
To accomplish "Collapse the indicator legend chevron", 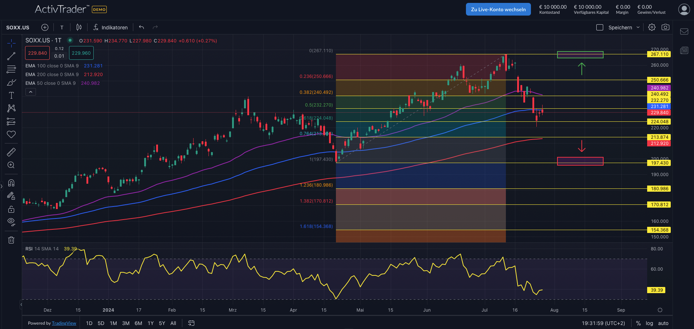I will (x=31, y=92).
